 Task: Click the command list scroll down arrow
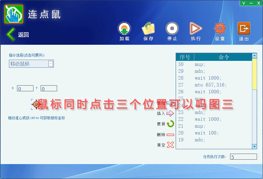click(x=254, y=146)
